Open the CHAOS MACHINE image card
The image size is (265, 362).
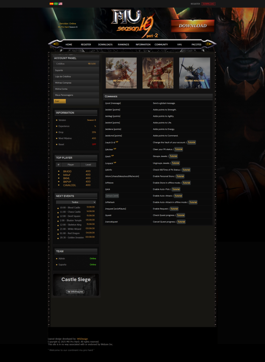[x=195, y=73]
